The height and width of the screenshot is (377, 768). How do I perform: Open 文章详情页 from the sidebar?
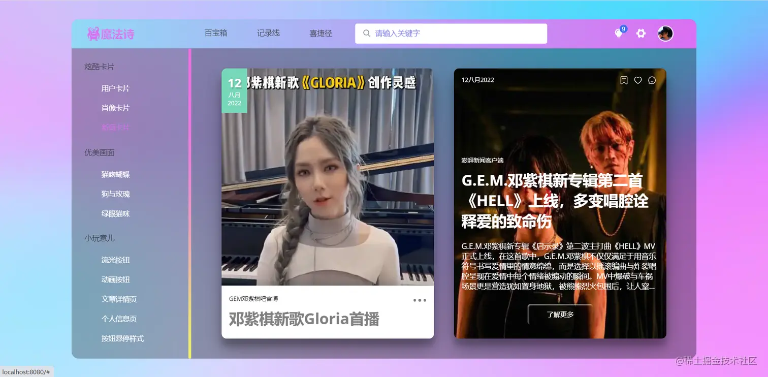[119, 299]
